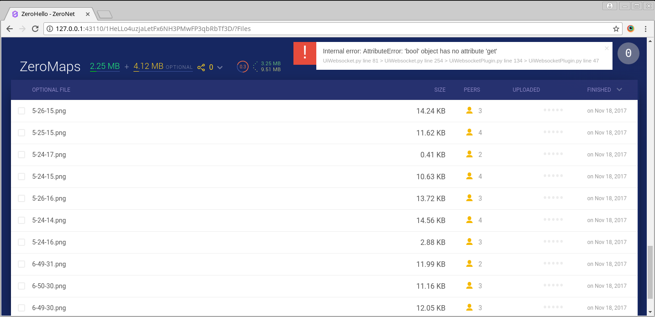Click the scrollbar up arrow

[650, 41]
